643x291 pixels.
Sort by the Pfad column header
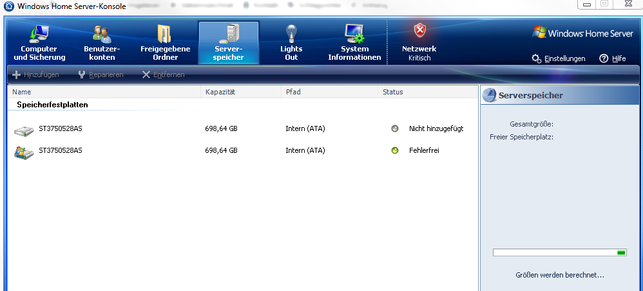tap(330, 92)
